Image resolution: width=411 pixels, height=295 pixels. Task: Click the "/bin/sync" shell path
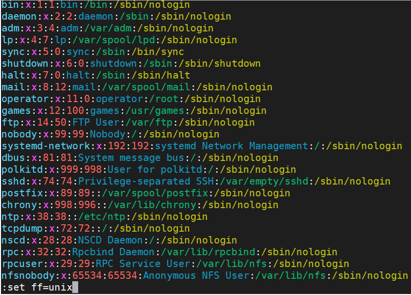point(158,52)
